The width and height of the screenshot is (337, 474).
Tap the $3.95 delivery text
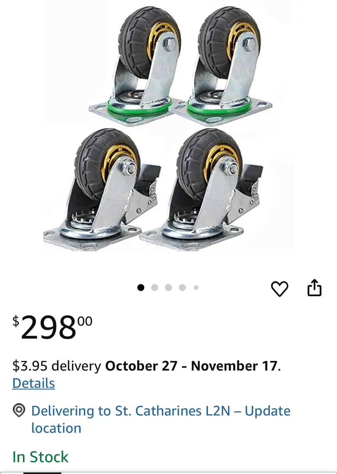[57, 366]
